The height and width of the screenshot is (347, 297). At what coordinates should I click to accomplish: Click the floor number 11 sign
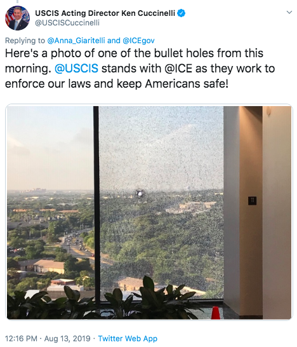tap(252, 201)
